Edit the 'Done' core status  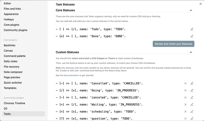(192, 36)
